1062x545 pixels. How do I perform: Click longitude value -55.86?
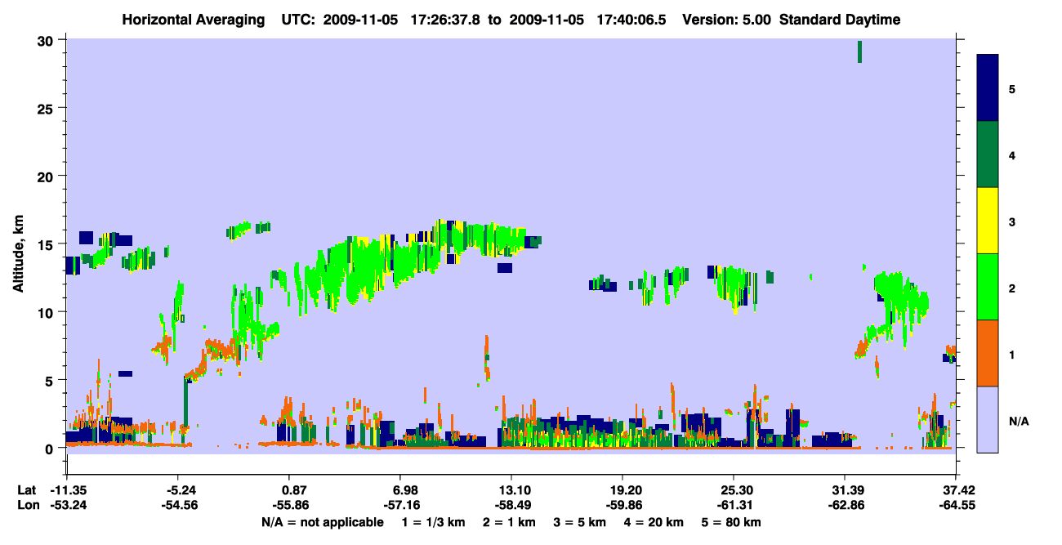[x=289, y=505]
